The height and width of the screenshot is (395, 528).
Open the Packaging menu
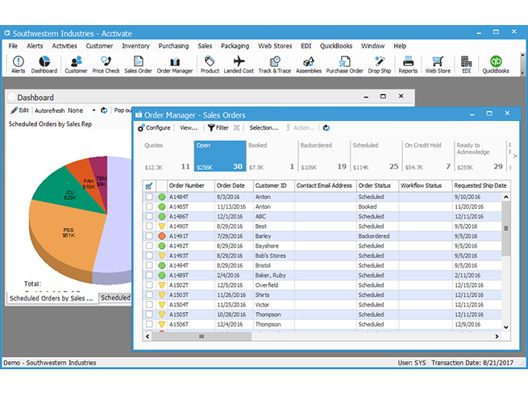coord(235,46)
